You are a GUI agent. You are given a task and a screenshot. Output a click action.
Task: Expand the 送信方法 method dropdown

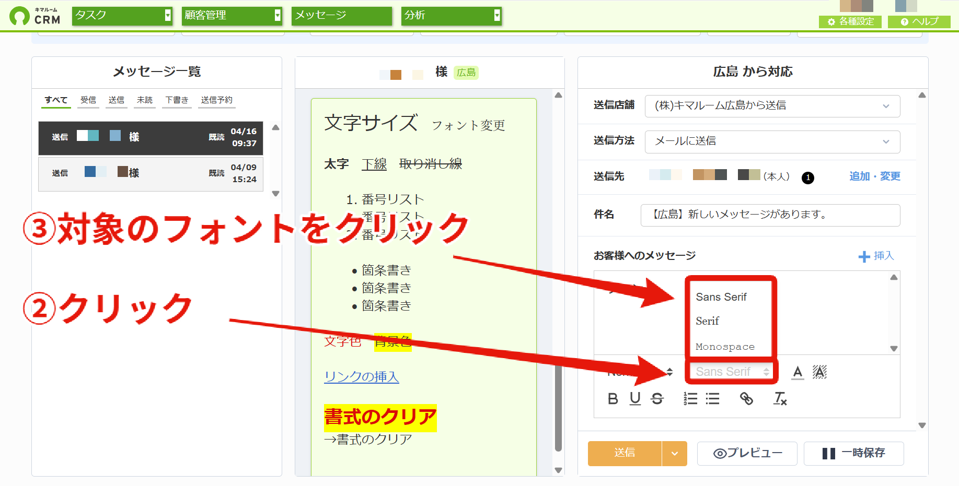click(772, 141)
